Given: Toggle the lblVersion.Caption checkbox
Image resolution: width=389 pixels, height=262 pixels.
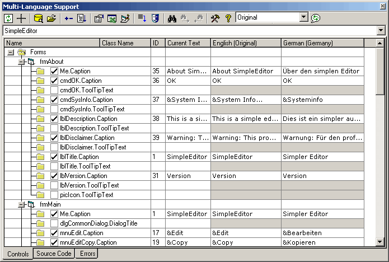Looking at the screenshot, I should tap(54, 176).
